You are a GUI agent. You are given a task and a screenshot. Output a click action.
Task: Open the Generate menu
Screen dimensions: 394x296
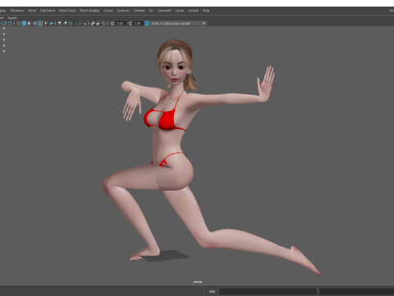click(x=164, y=11)
